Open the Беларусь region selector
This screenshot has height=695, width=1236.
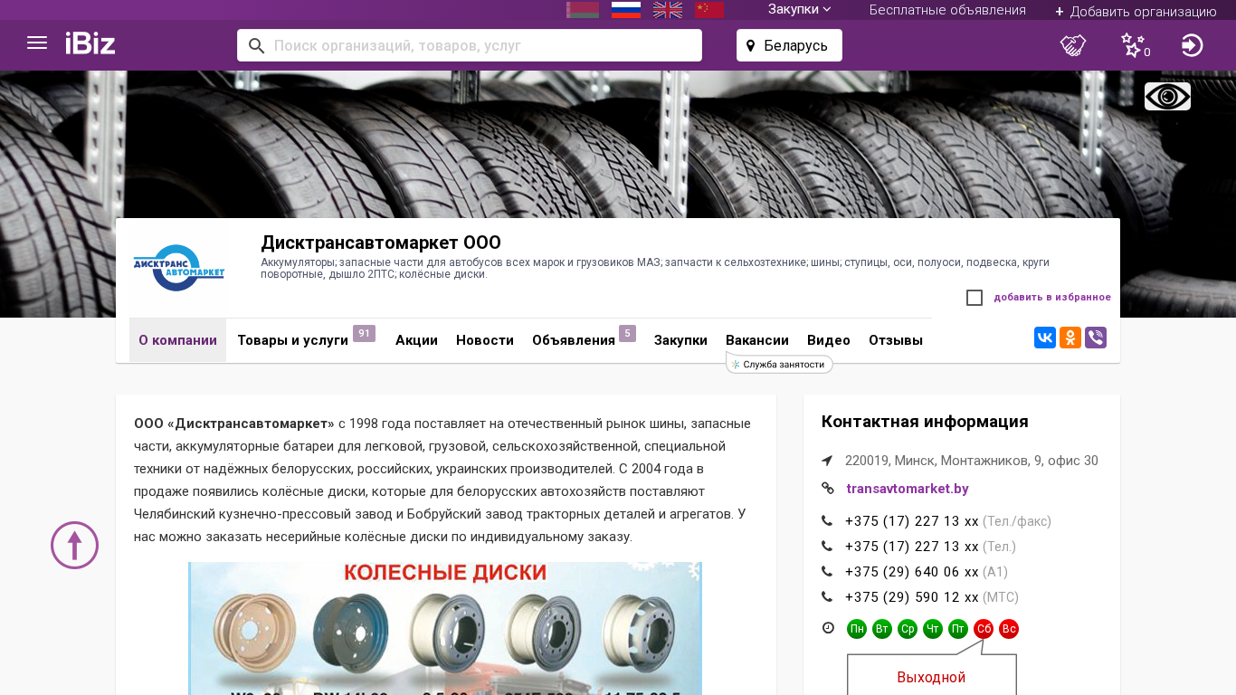[789, 45]
